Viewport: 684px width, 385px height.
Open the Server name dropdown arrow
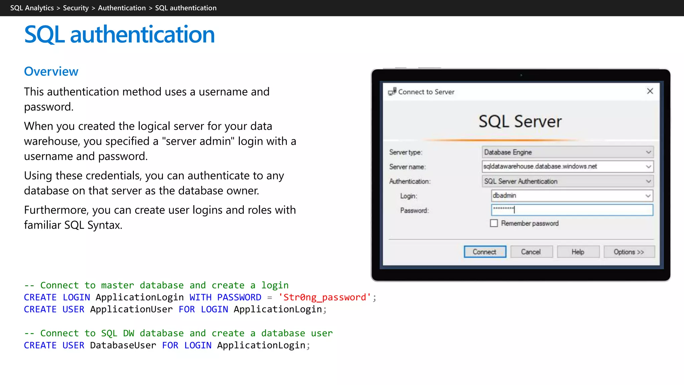648,166
